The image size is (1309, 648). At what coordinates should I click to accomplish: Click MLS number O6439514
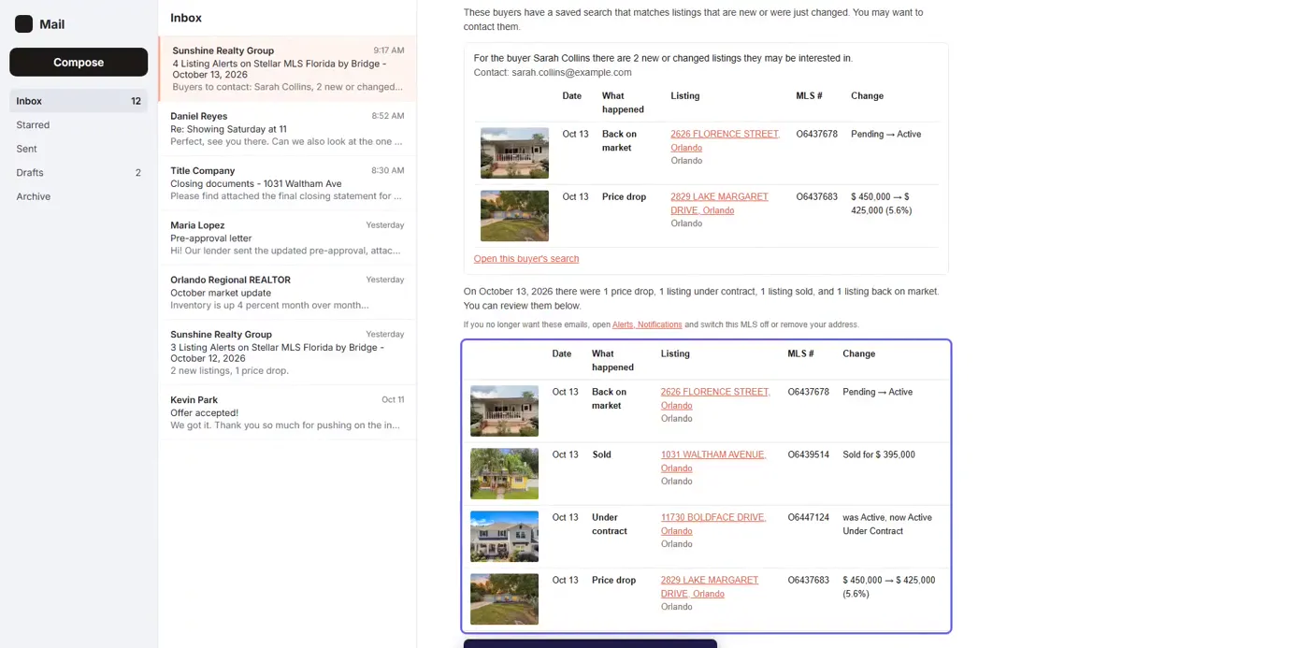pos(809,454)
